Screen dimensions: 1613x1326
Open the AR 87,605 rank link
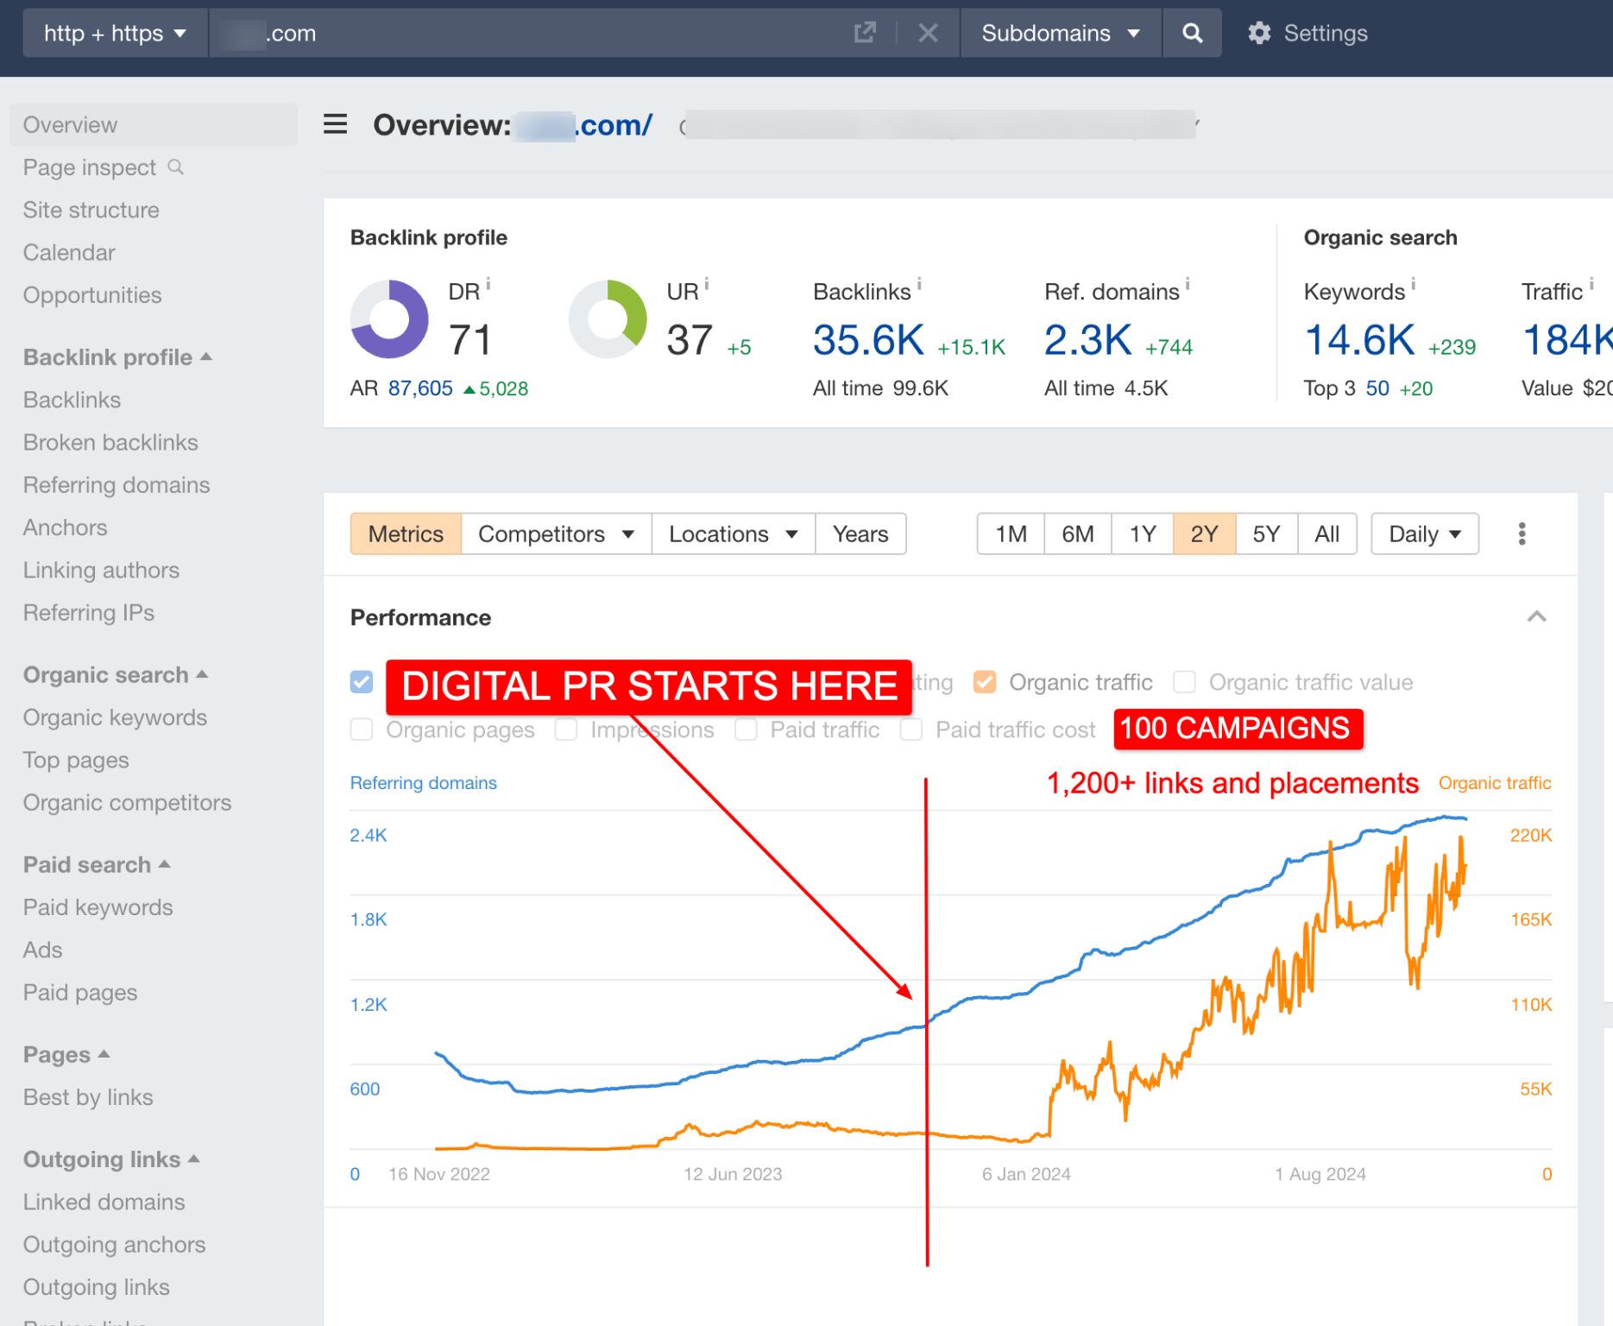(420, 388)
